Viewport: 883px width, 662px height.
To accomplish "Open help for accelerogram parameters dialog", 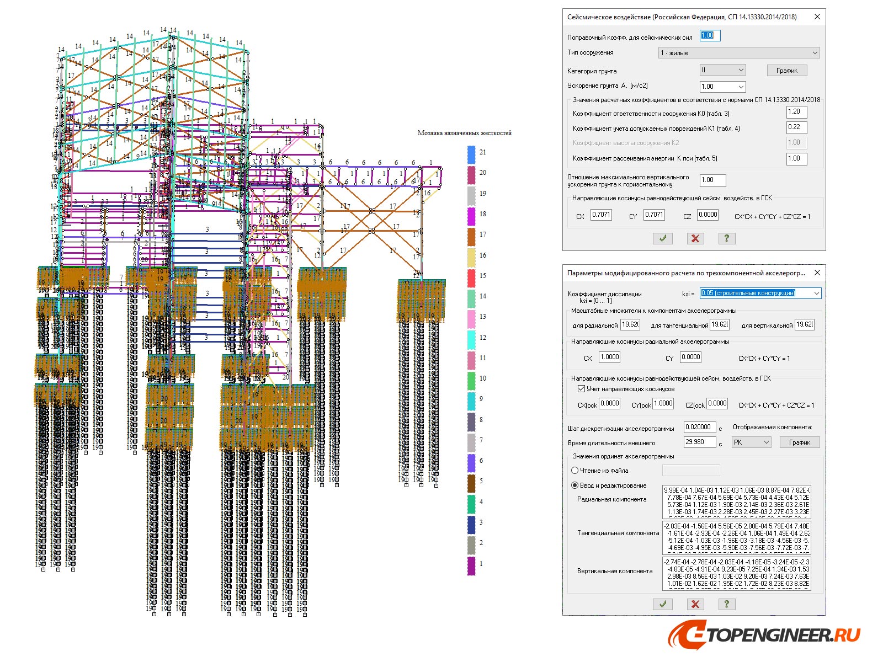I will pyautogui.click(x=727, y=604).
